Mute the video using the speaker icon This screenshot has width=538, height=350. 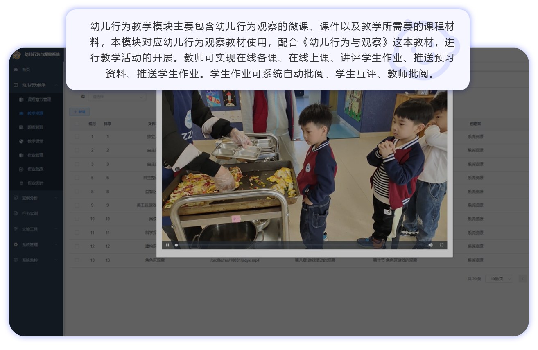[x=430, y=245]
